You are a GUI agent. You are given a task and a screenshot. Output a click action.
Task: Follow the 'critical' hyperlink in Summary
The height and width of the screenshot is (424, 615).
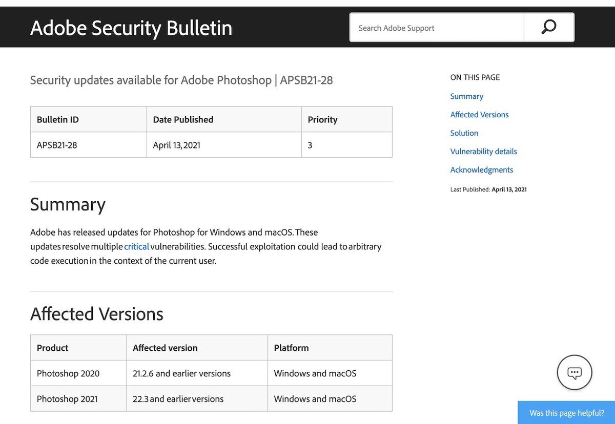(x=136, y=247)
